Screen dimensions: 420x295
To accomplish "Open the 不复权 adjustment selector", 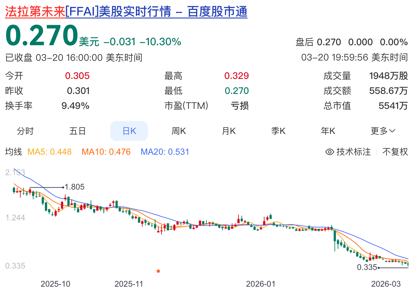I will pos(395,152).
